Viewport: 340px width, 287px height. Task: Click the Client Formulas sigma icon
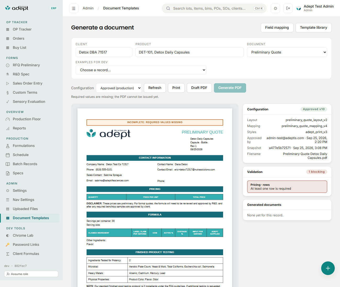click(8, 254)
